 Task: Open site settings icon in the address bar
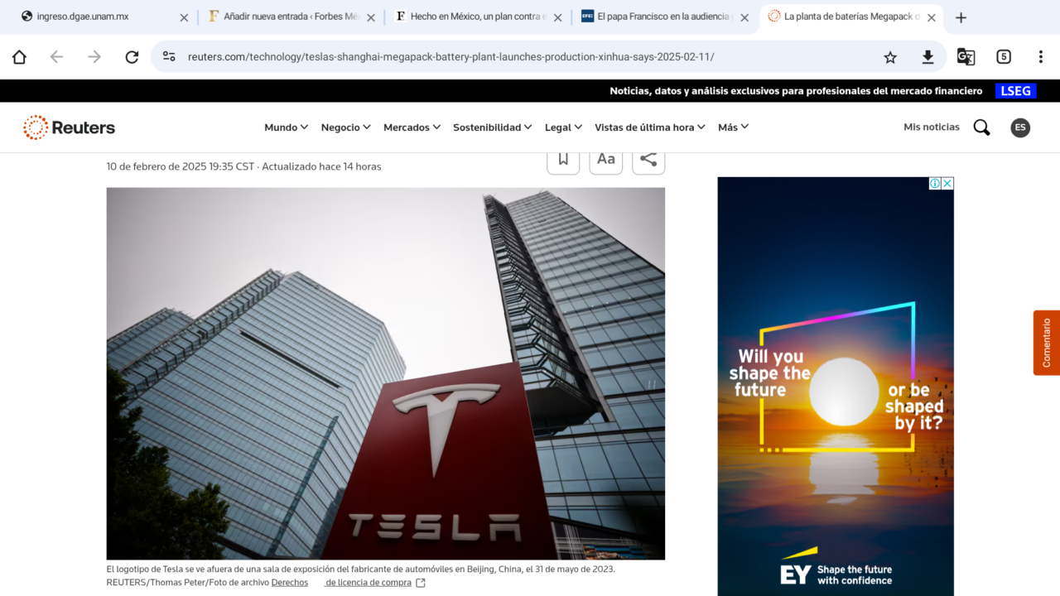pos(169,56)
